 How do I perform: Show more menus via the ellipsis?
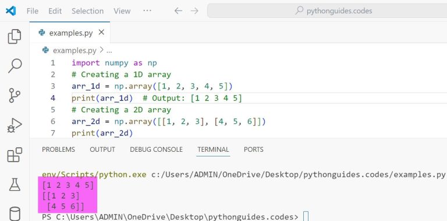point(147,10)
